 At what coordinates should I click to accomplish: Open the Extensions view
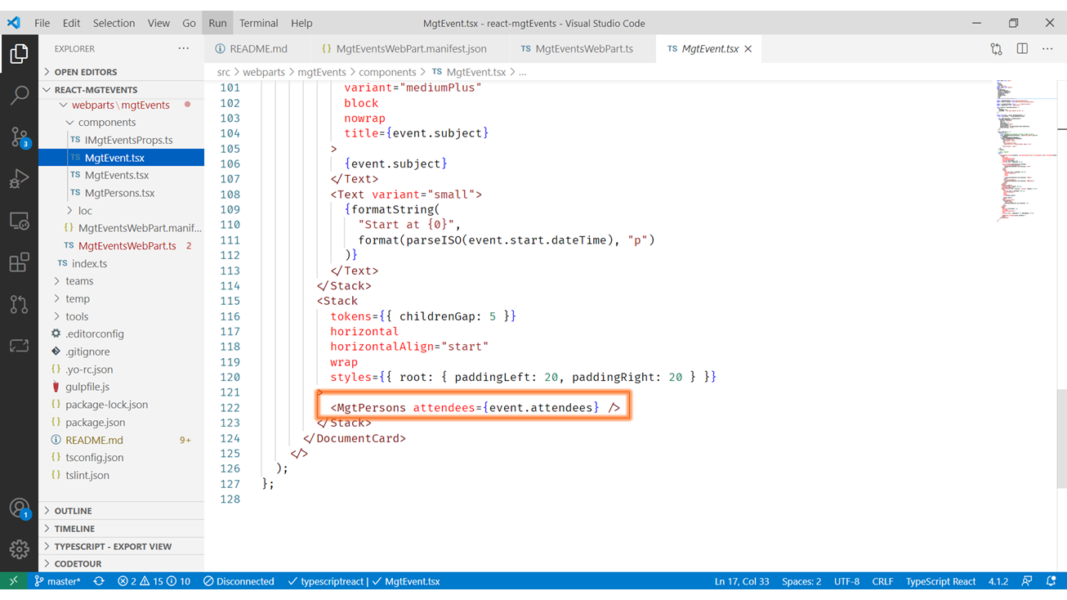19,262
